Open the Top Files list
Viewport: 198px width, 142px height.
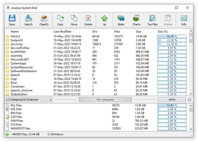[152, 20]
